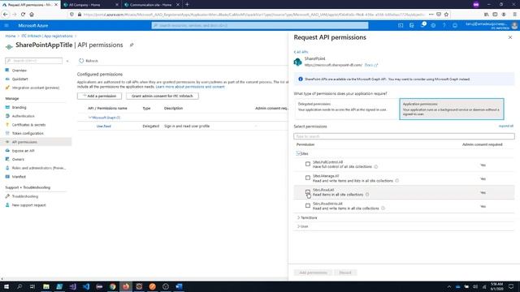
Task: Open Azure notifications bell
Action: pos(422,25)
